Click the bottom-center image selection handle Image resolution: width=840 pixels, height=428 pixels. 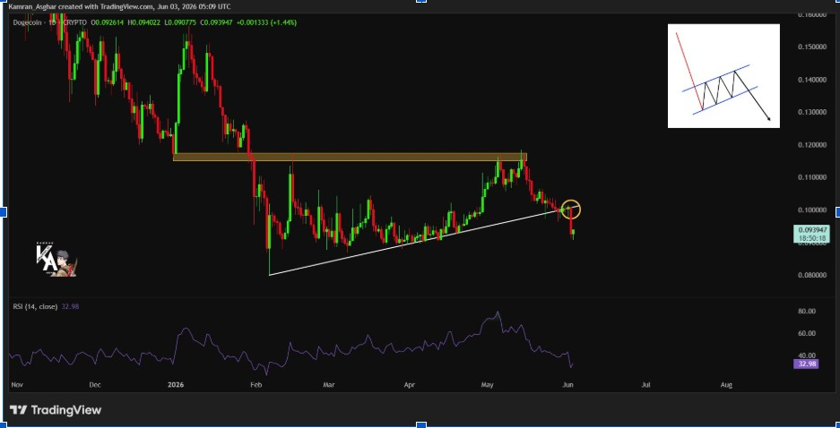(421, 425)
